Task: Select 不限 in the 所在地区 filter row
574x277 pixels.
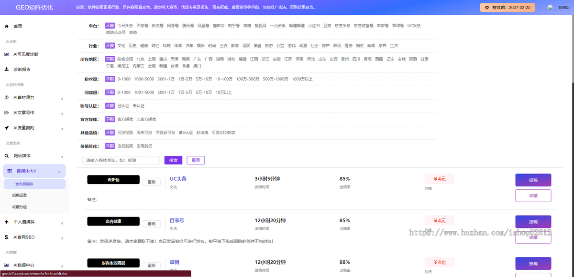Action: click(110, 59)
